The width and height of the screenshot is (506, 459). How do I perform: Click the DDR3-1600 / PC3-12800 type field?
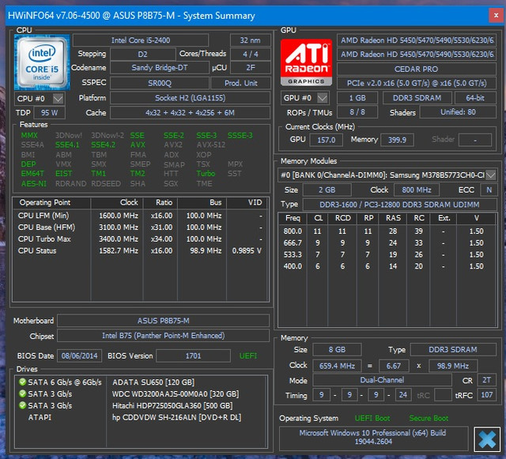399,205
